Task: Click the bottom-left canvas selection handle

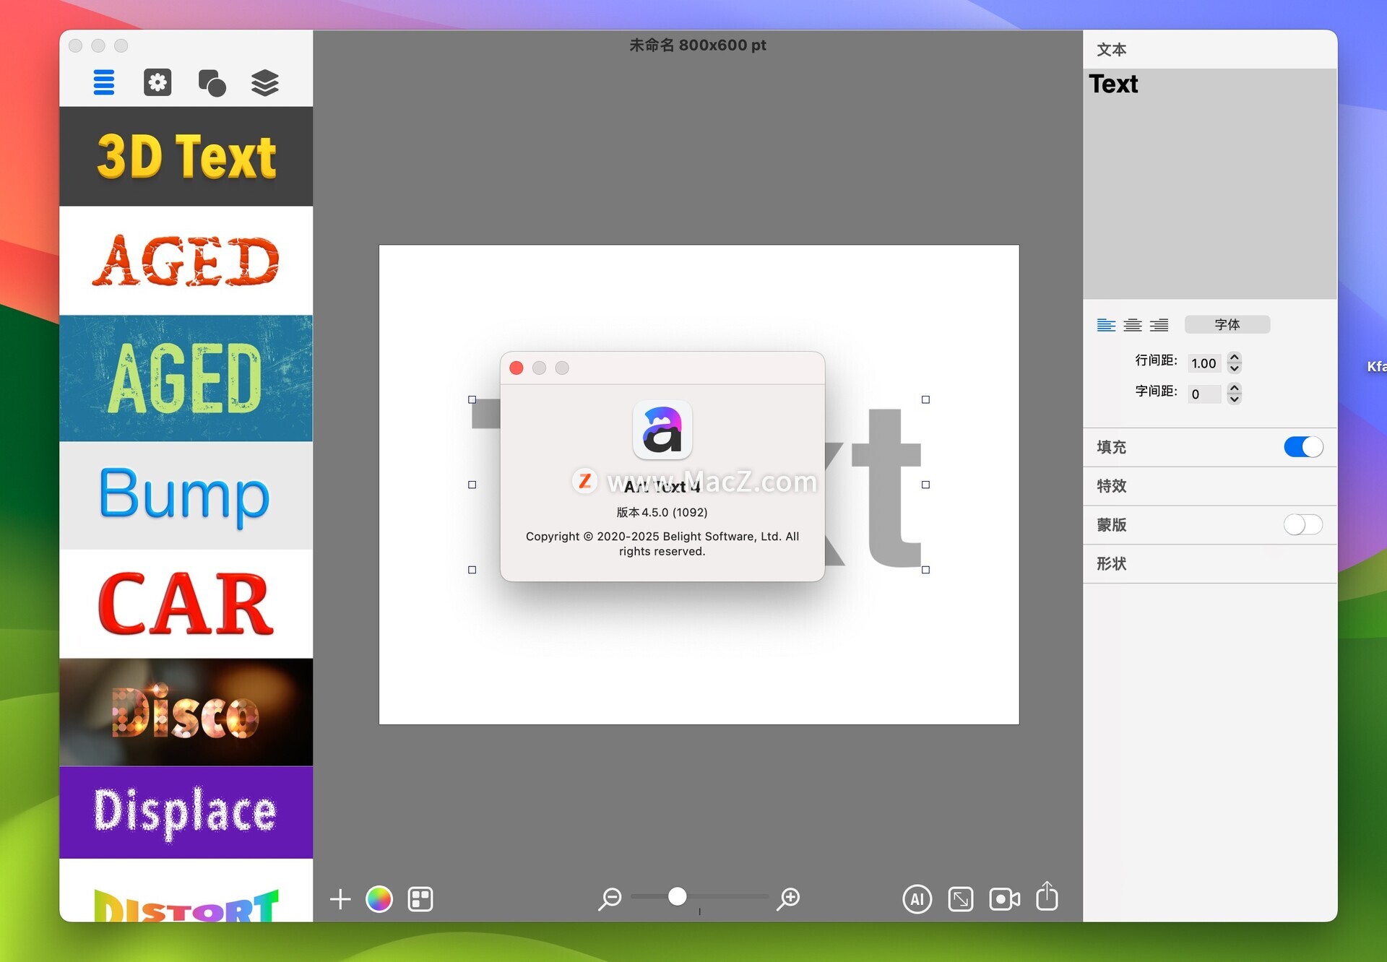Action: [472, 570]
